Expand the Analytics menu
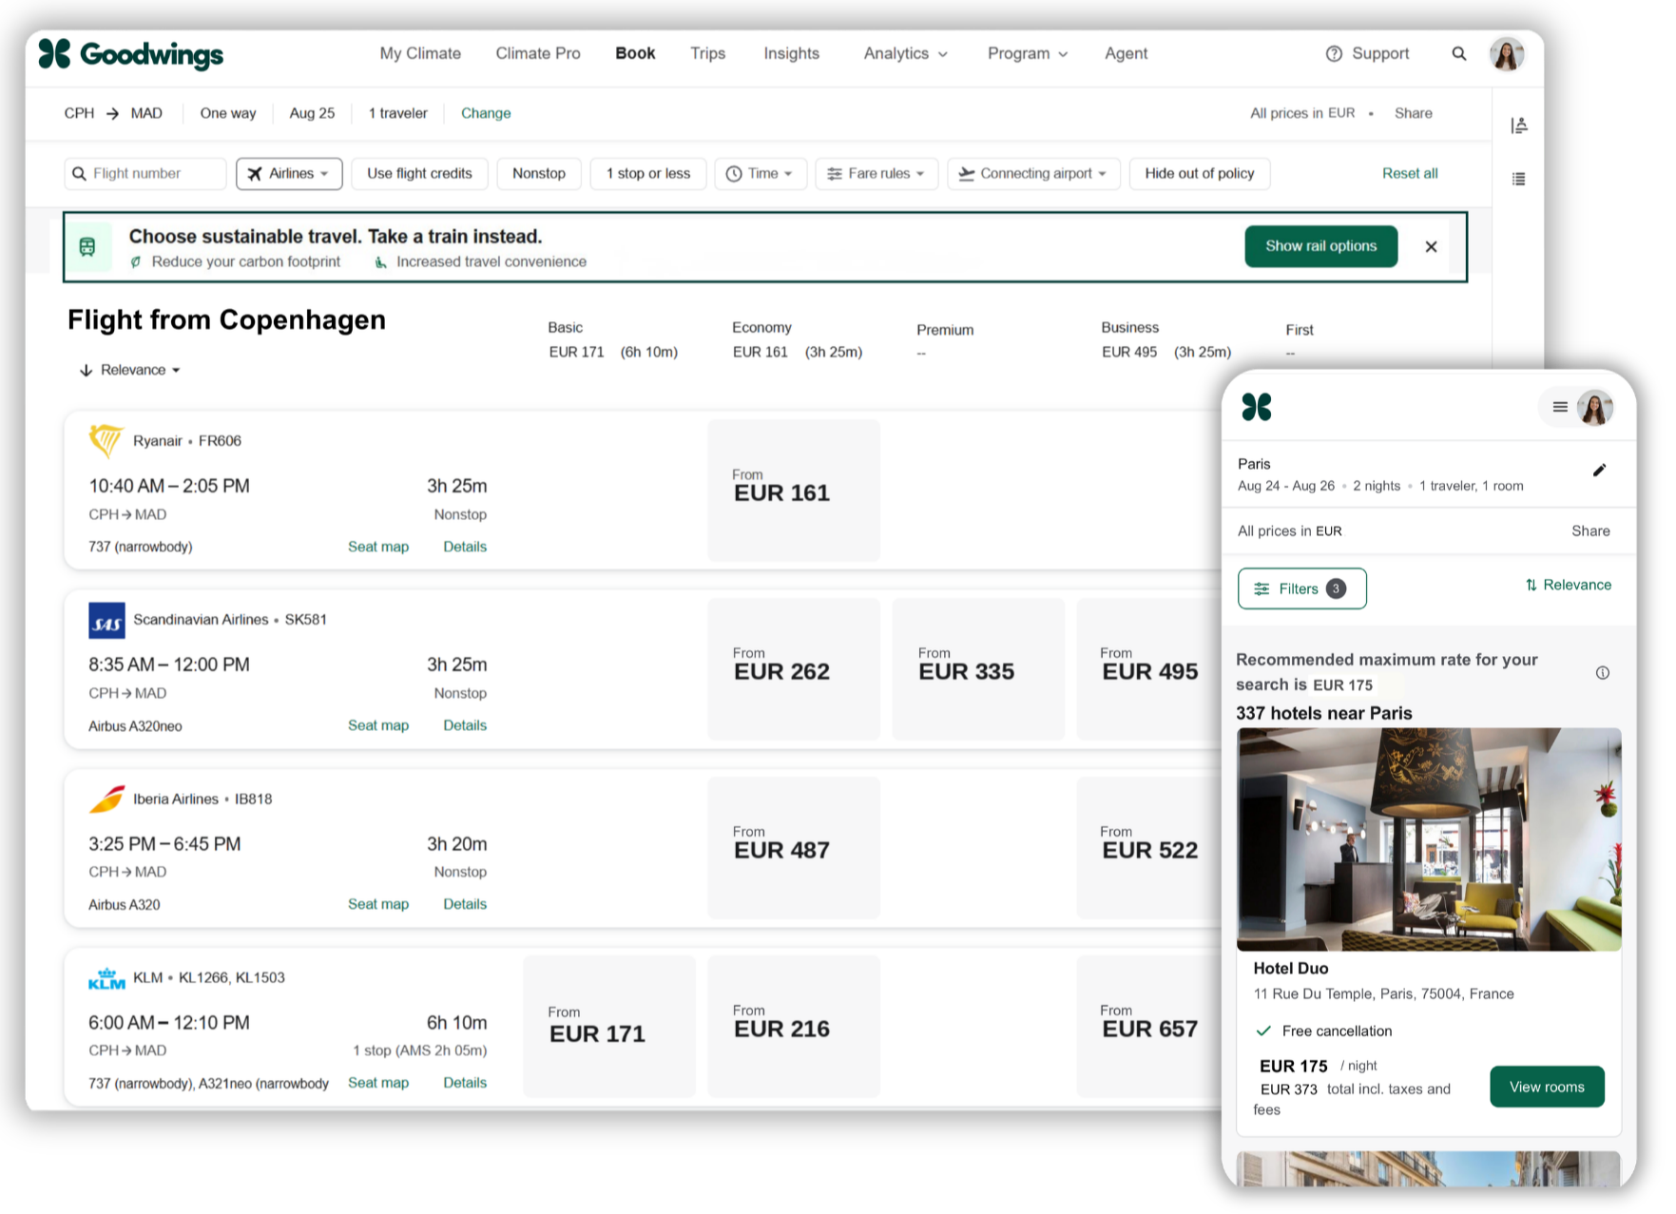 (906, 54)
